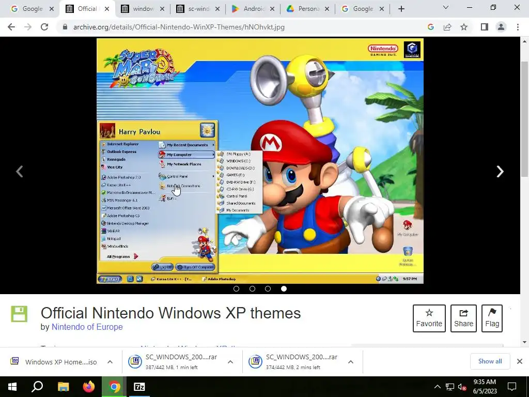
Task: Open the Chrome three-dot menu
Action: click(x=518, y=27)
